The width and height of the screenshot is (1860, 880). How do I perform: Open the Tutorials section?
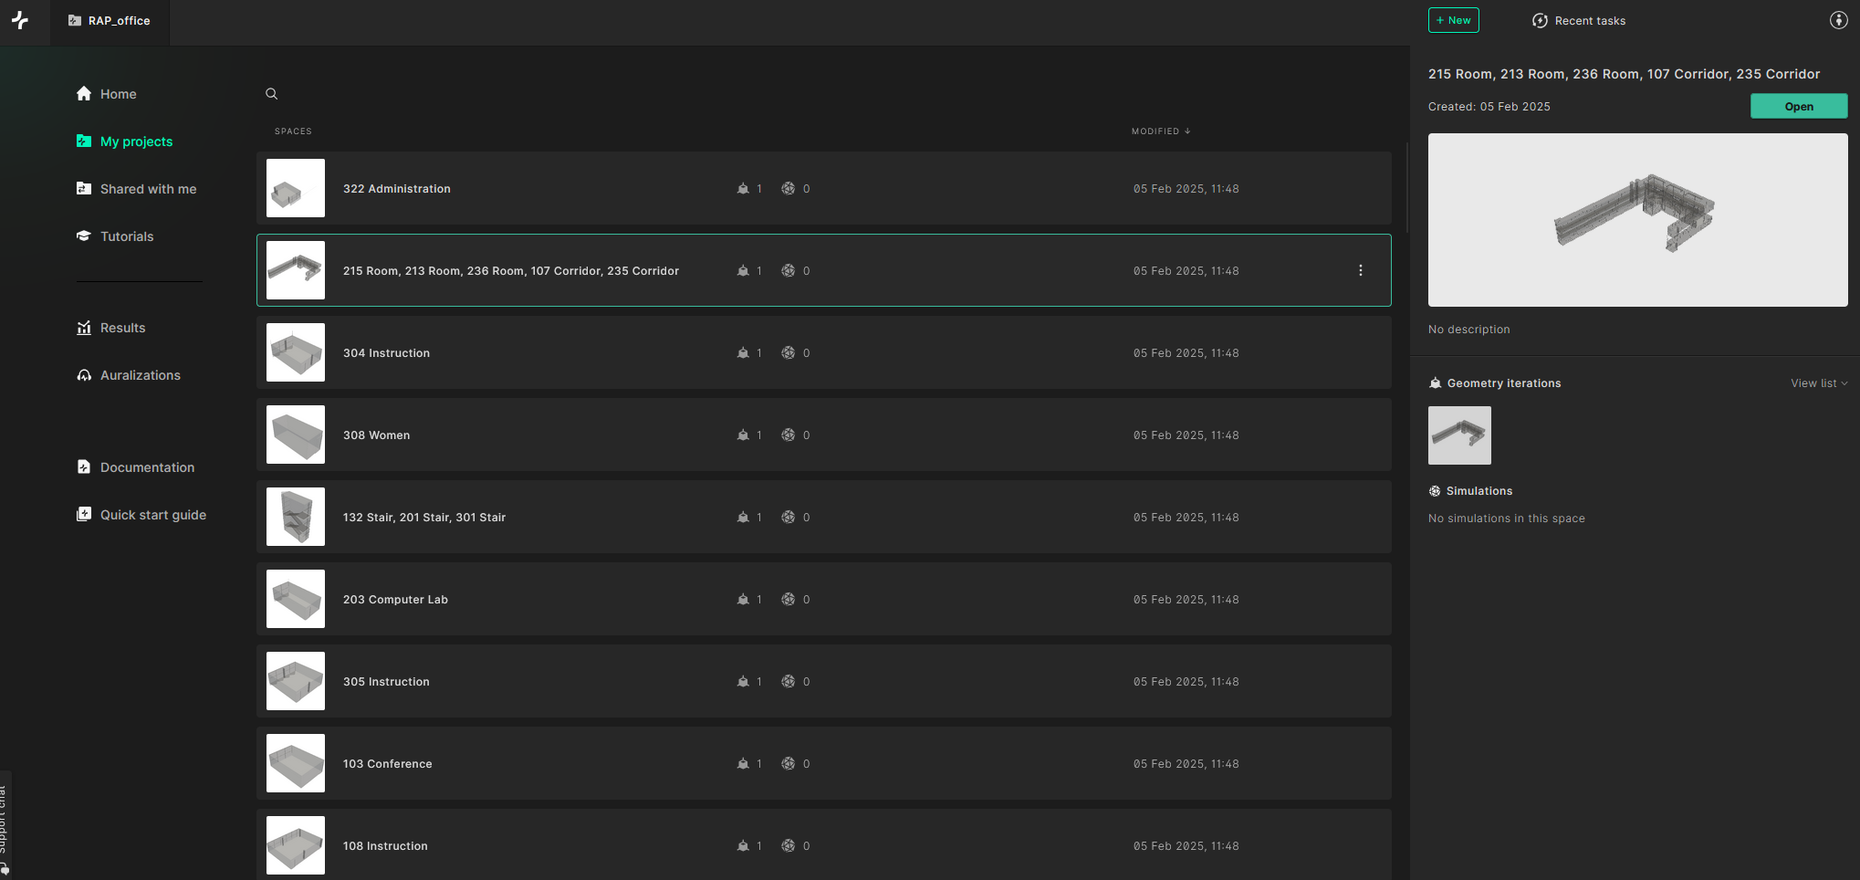coord(115,236)
